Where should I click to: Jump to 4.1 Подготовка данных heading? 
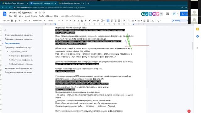(17, 51)
